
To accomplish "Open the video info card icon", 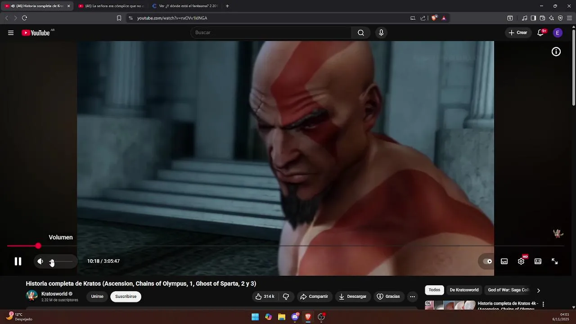I will 556,52.
